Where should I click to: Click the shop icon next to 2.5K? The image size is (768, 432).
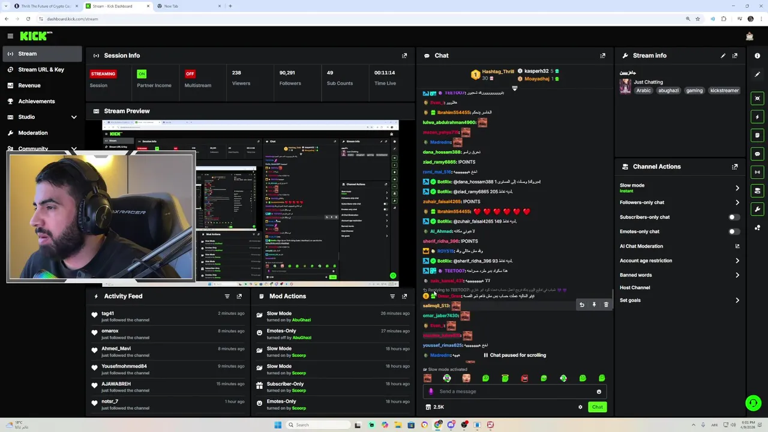point(428,407)
